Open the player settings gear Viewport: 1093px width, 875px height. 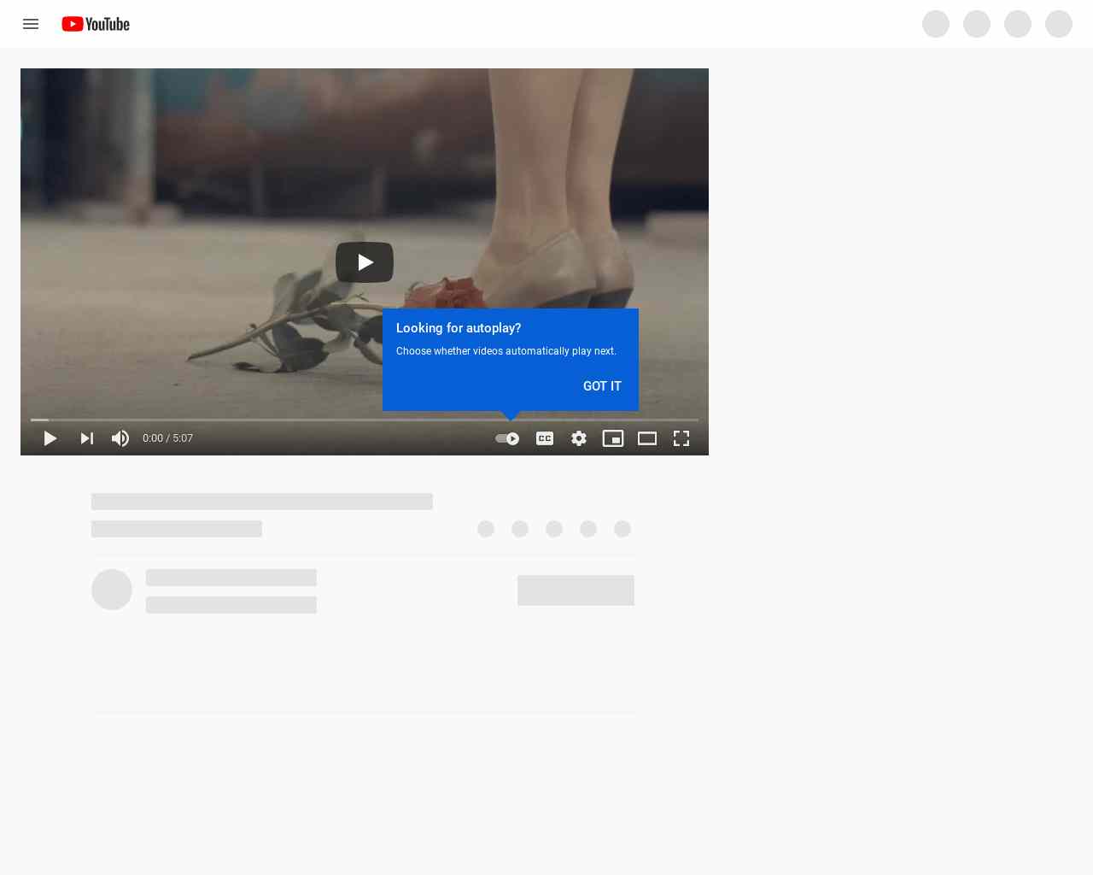pos(579,438)
